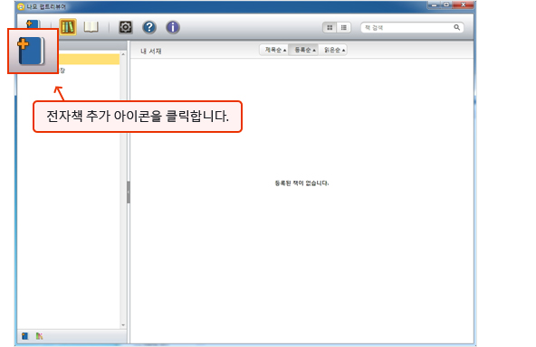Click the sidebar scrollbar up arrow

point(123,54)
